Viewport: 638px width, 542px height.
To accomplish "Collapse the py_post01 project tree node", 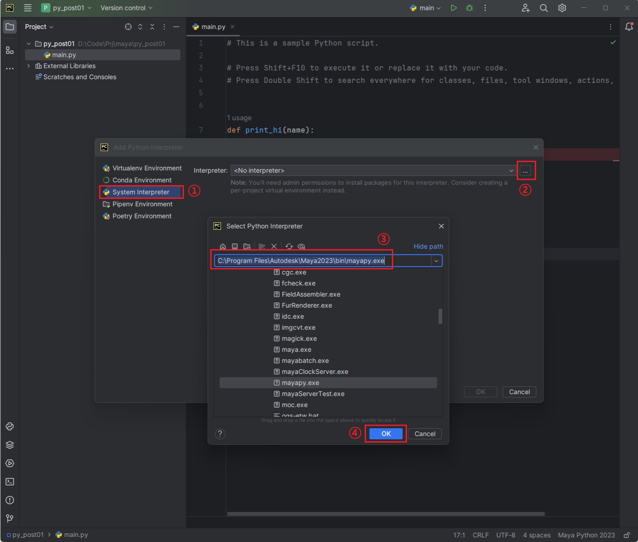I will 29,44.
